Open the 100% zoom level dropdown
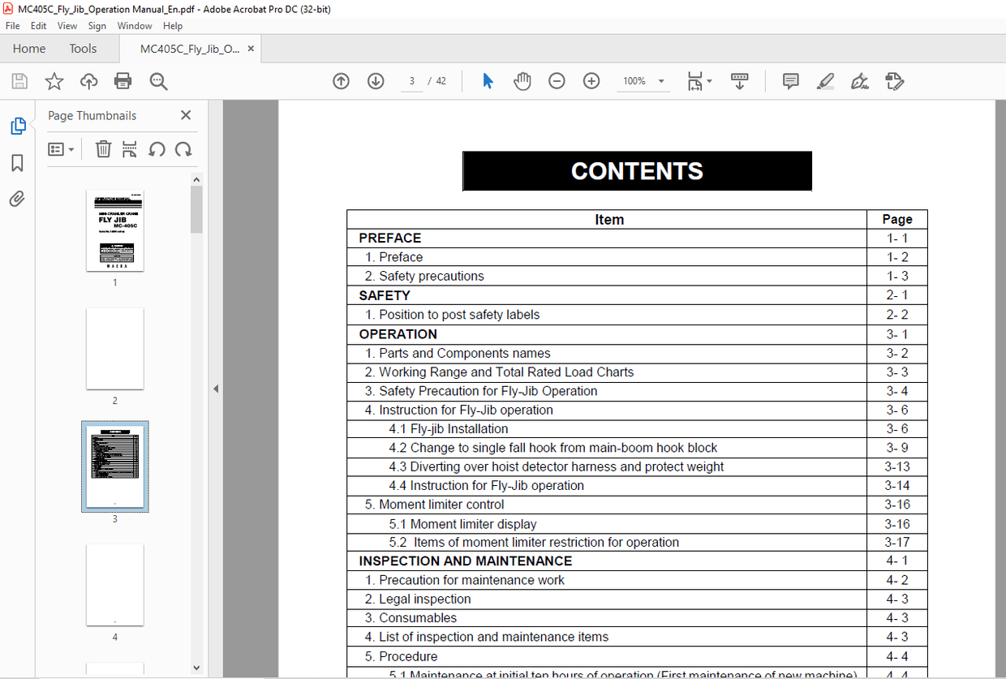This screenshot has height=679, width=1006. pyautogui.click(x=660, y=81)
